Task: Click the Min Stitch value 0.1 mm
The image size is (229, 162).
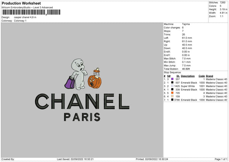Action: tap(186, 62)
